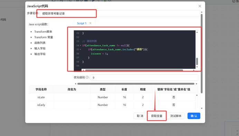The width and height of the screenshot is (239, 136).
Task: Select the Transform脚本 tree item
Action: click(43, 31)
